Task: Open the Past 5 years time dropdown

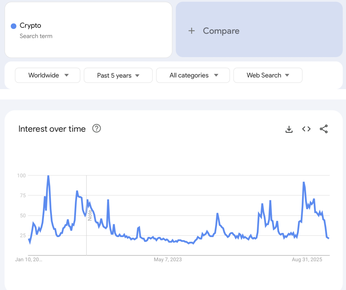Action: (x=118, y=75)
